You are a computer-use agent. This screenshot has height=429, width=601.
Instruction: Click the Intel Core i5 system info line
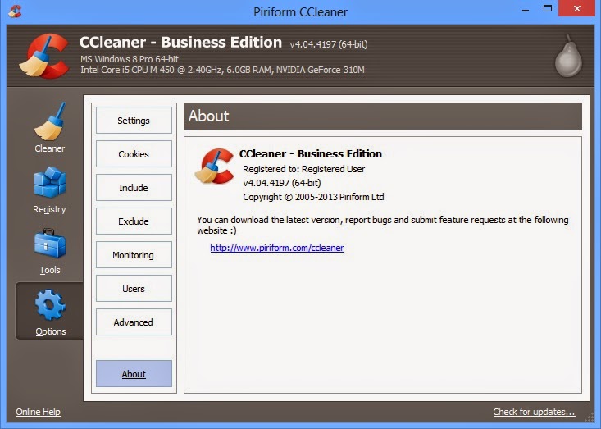coord(222,70)
